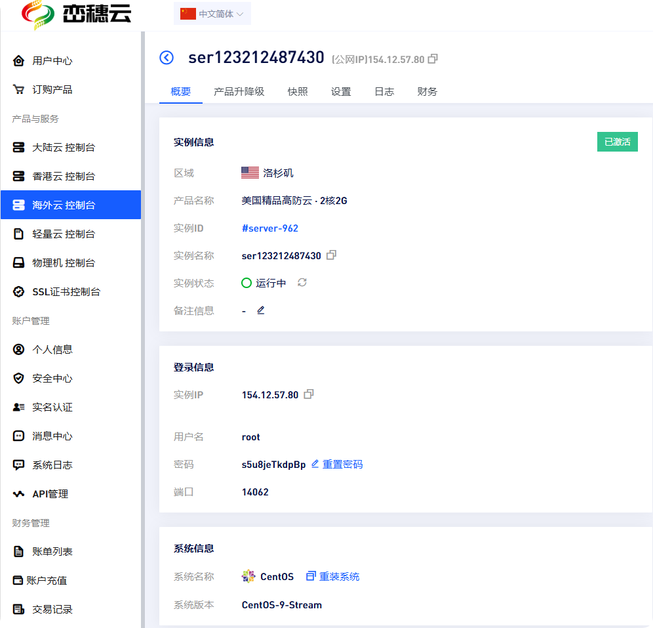Open 轻量云 控制台 menu item

pyautogui.click(x=71, y=234)
